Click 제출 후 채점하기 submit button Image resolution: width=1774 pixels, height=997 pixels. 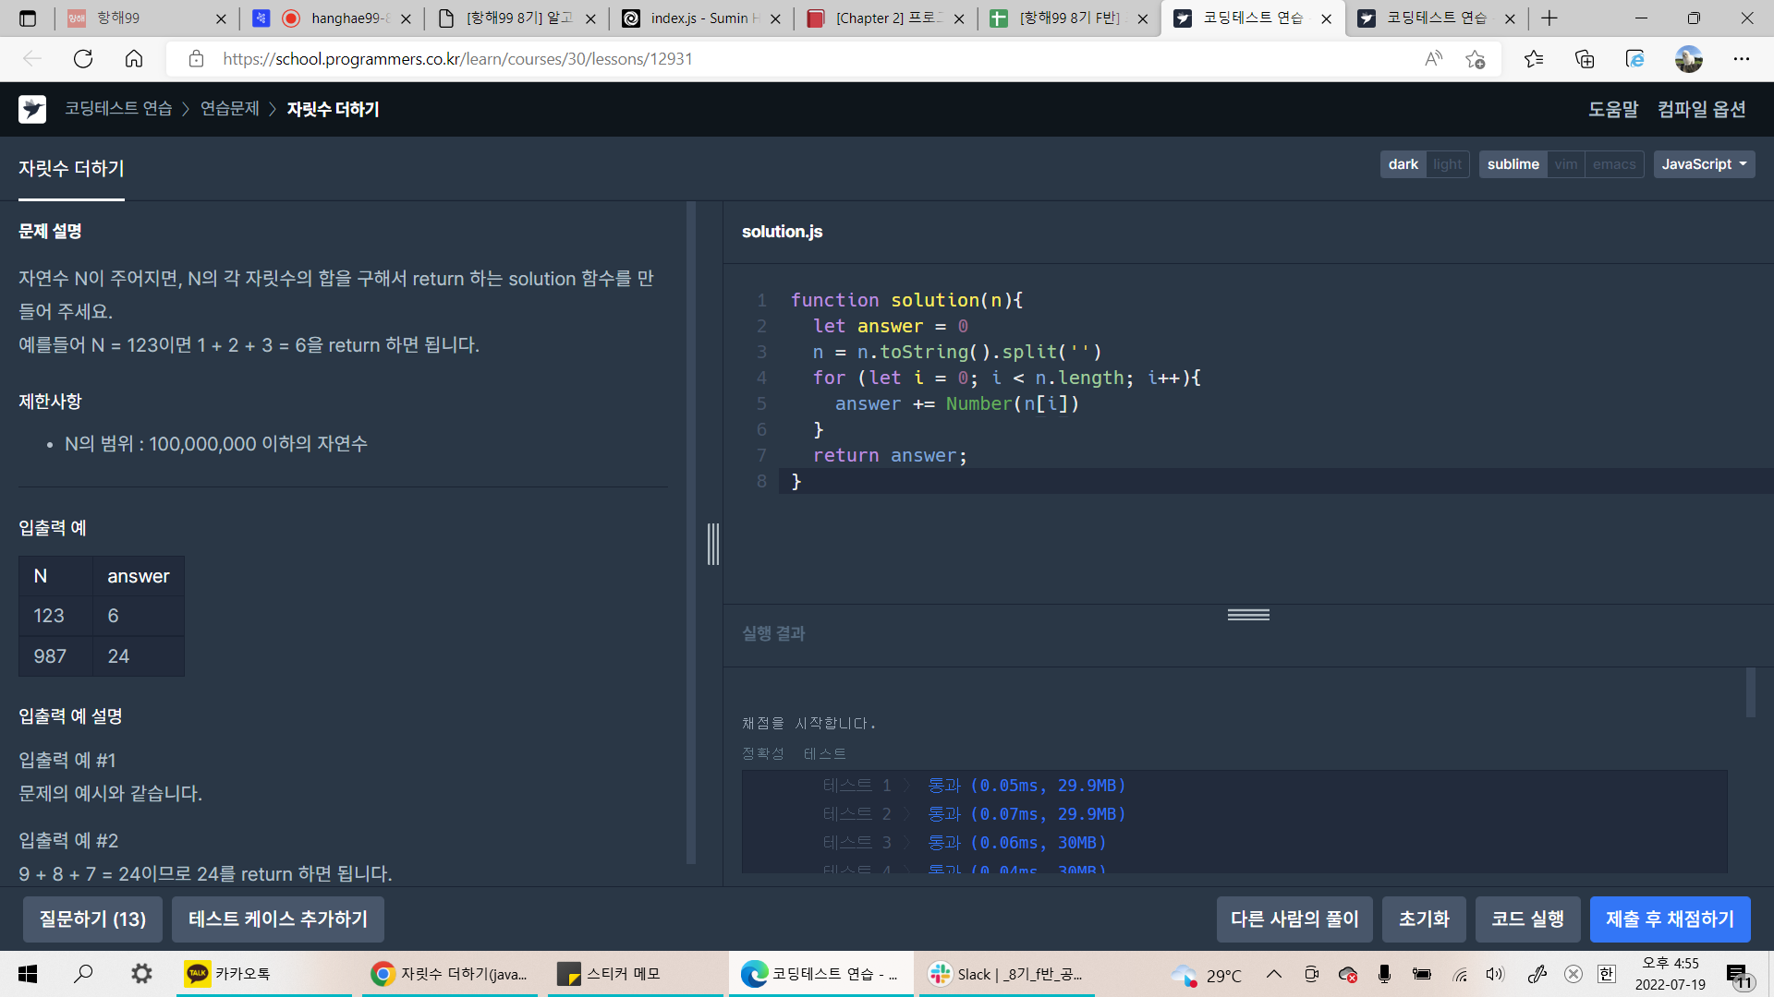(x=1669, y=919)
